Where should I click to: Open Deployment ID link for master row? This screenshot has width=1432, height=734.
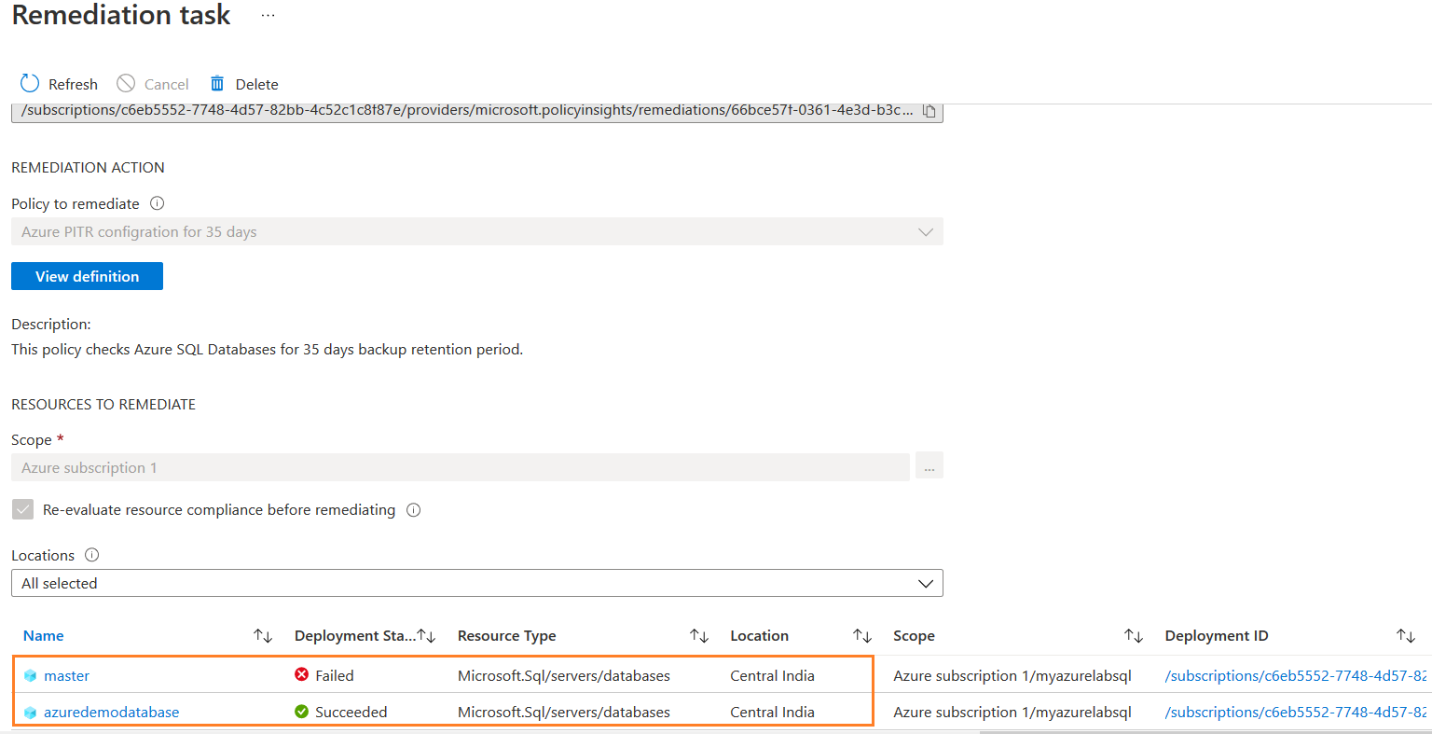[x=1294, y=676]
